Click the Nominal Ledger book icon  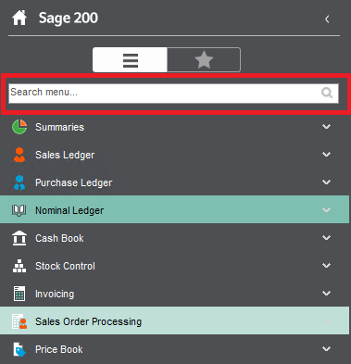coord(19,210)
